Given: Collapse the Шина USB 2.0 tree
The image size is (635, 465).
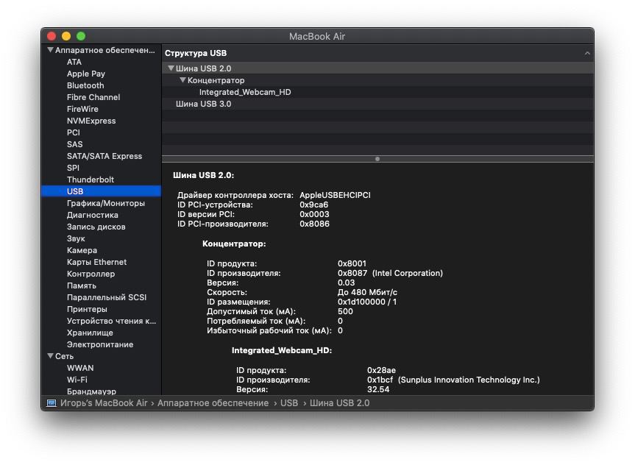Looking at the screenshot, I should click(171, 68).
